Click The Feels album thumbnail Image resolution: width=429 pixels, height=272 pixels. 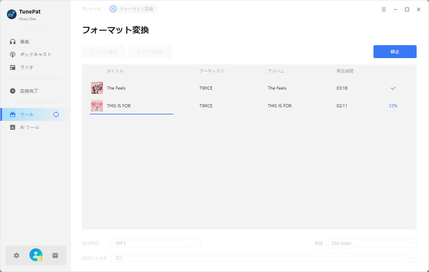[97, 88]
